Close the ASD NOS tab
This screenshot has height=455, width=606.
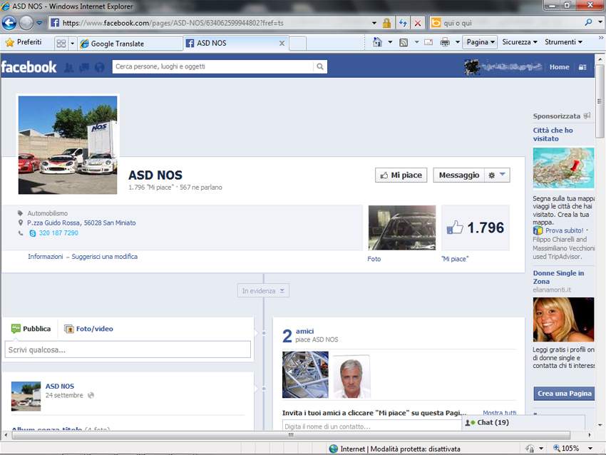pos(282,44)
